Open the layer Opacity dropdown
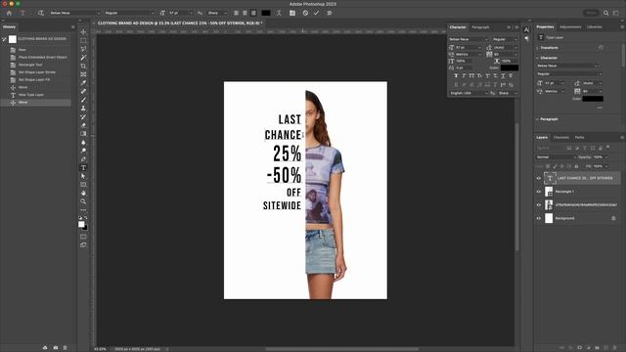This screenshot has height=352, width=626. pos(606,156)
